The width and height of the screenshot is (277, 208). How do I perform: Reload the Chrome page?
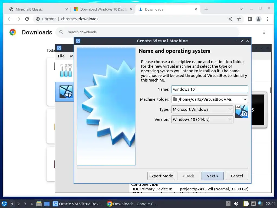click(x=27, y=19)
